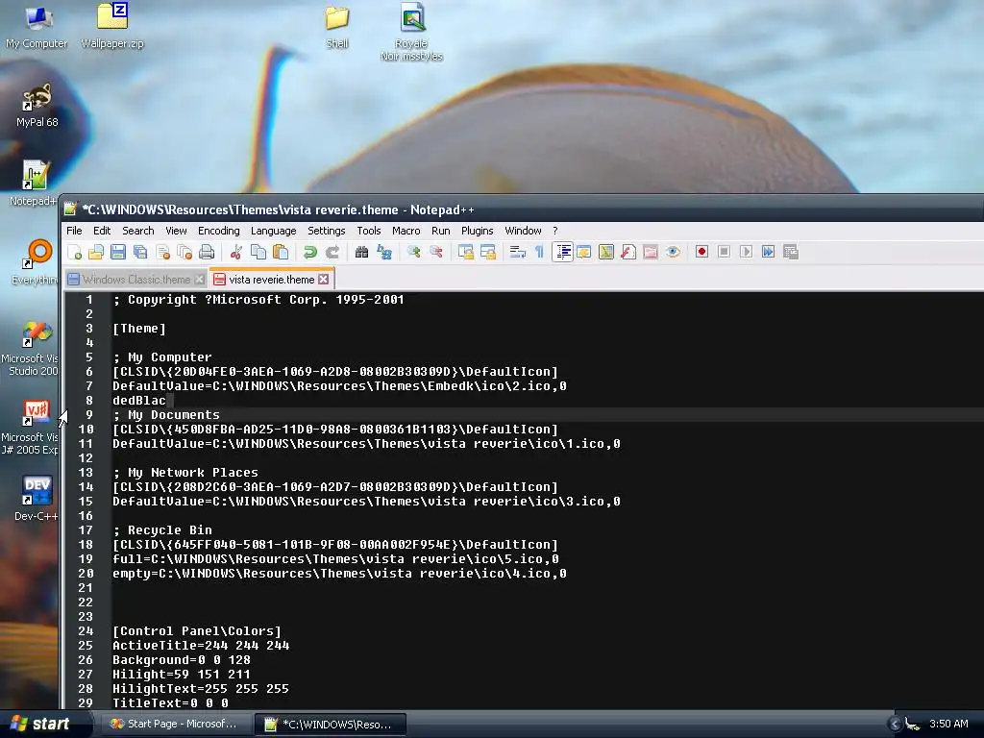Open the user defined language icon
Image resolution: width=984 pixels, height=738 pixels.
[583, 253]
